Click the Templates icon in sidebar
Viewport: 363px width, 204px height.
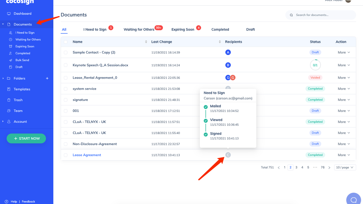(9, 89)
